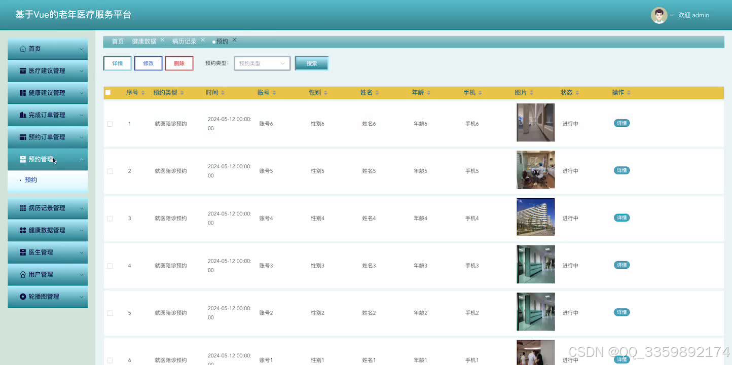Expand the 健康建议管理 chevron
Viewport: 732px width, 365px height.
tap(81, 93)
